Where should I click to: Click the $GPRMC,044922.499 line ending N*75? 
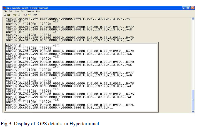[x=70, y=94]
